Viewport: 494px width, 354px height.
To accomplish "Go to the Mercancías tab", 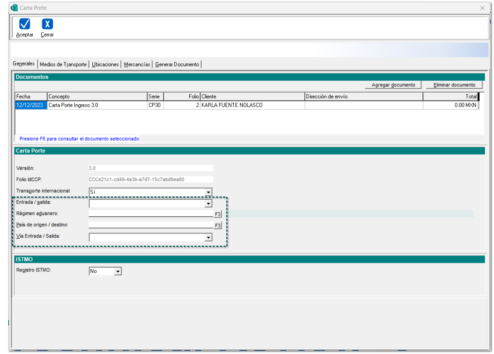I will [137, 64].
